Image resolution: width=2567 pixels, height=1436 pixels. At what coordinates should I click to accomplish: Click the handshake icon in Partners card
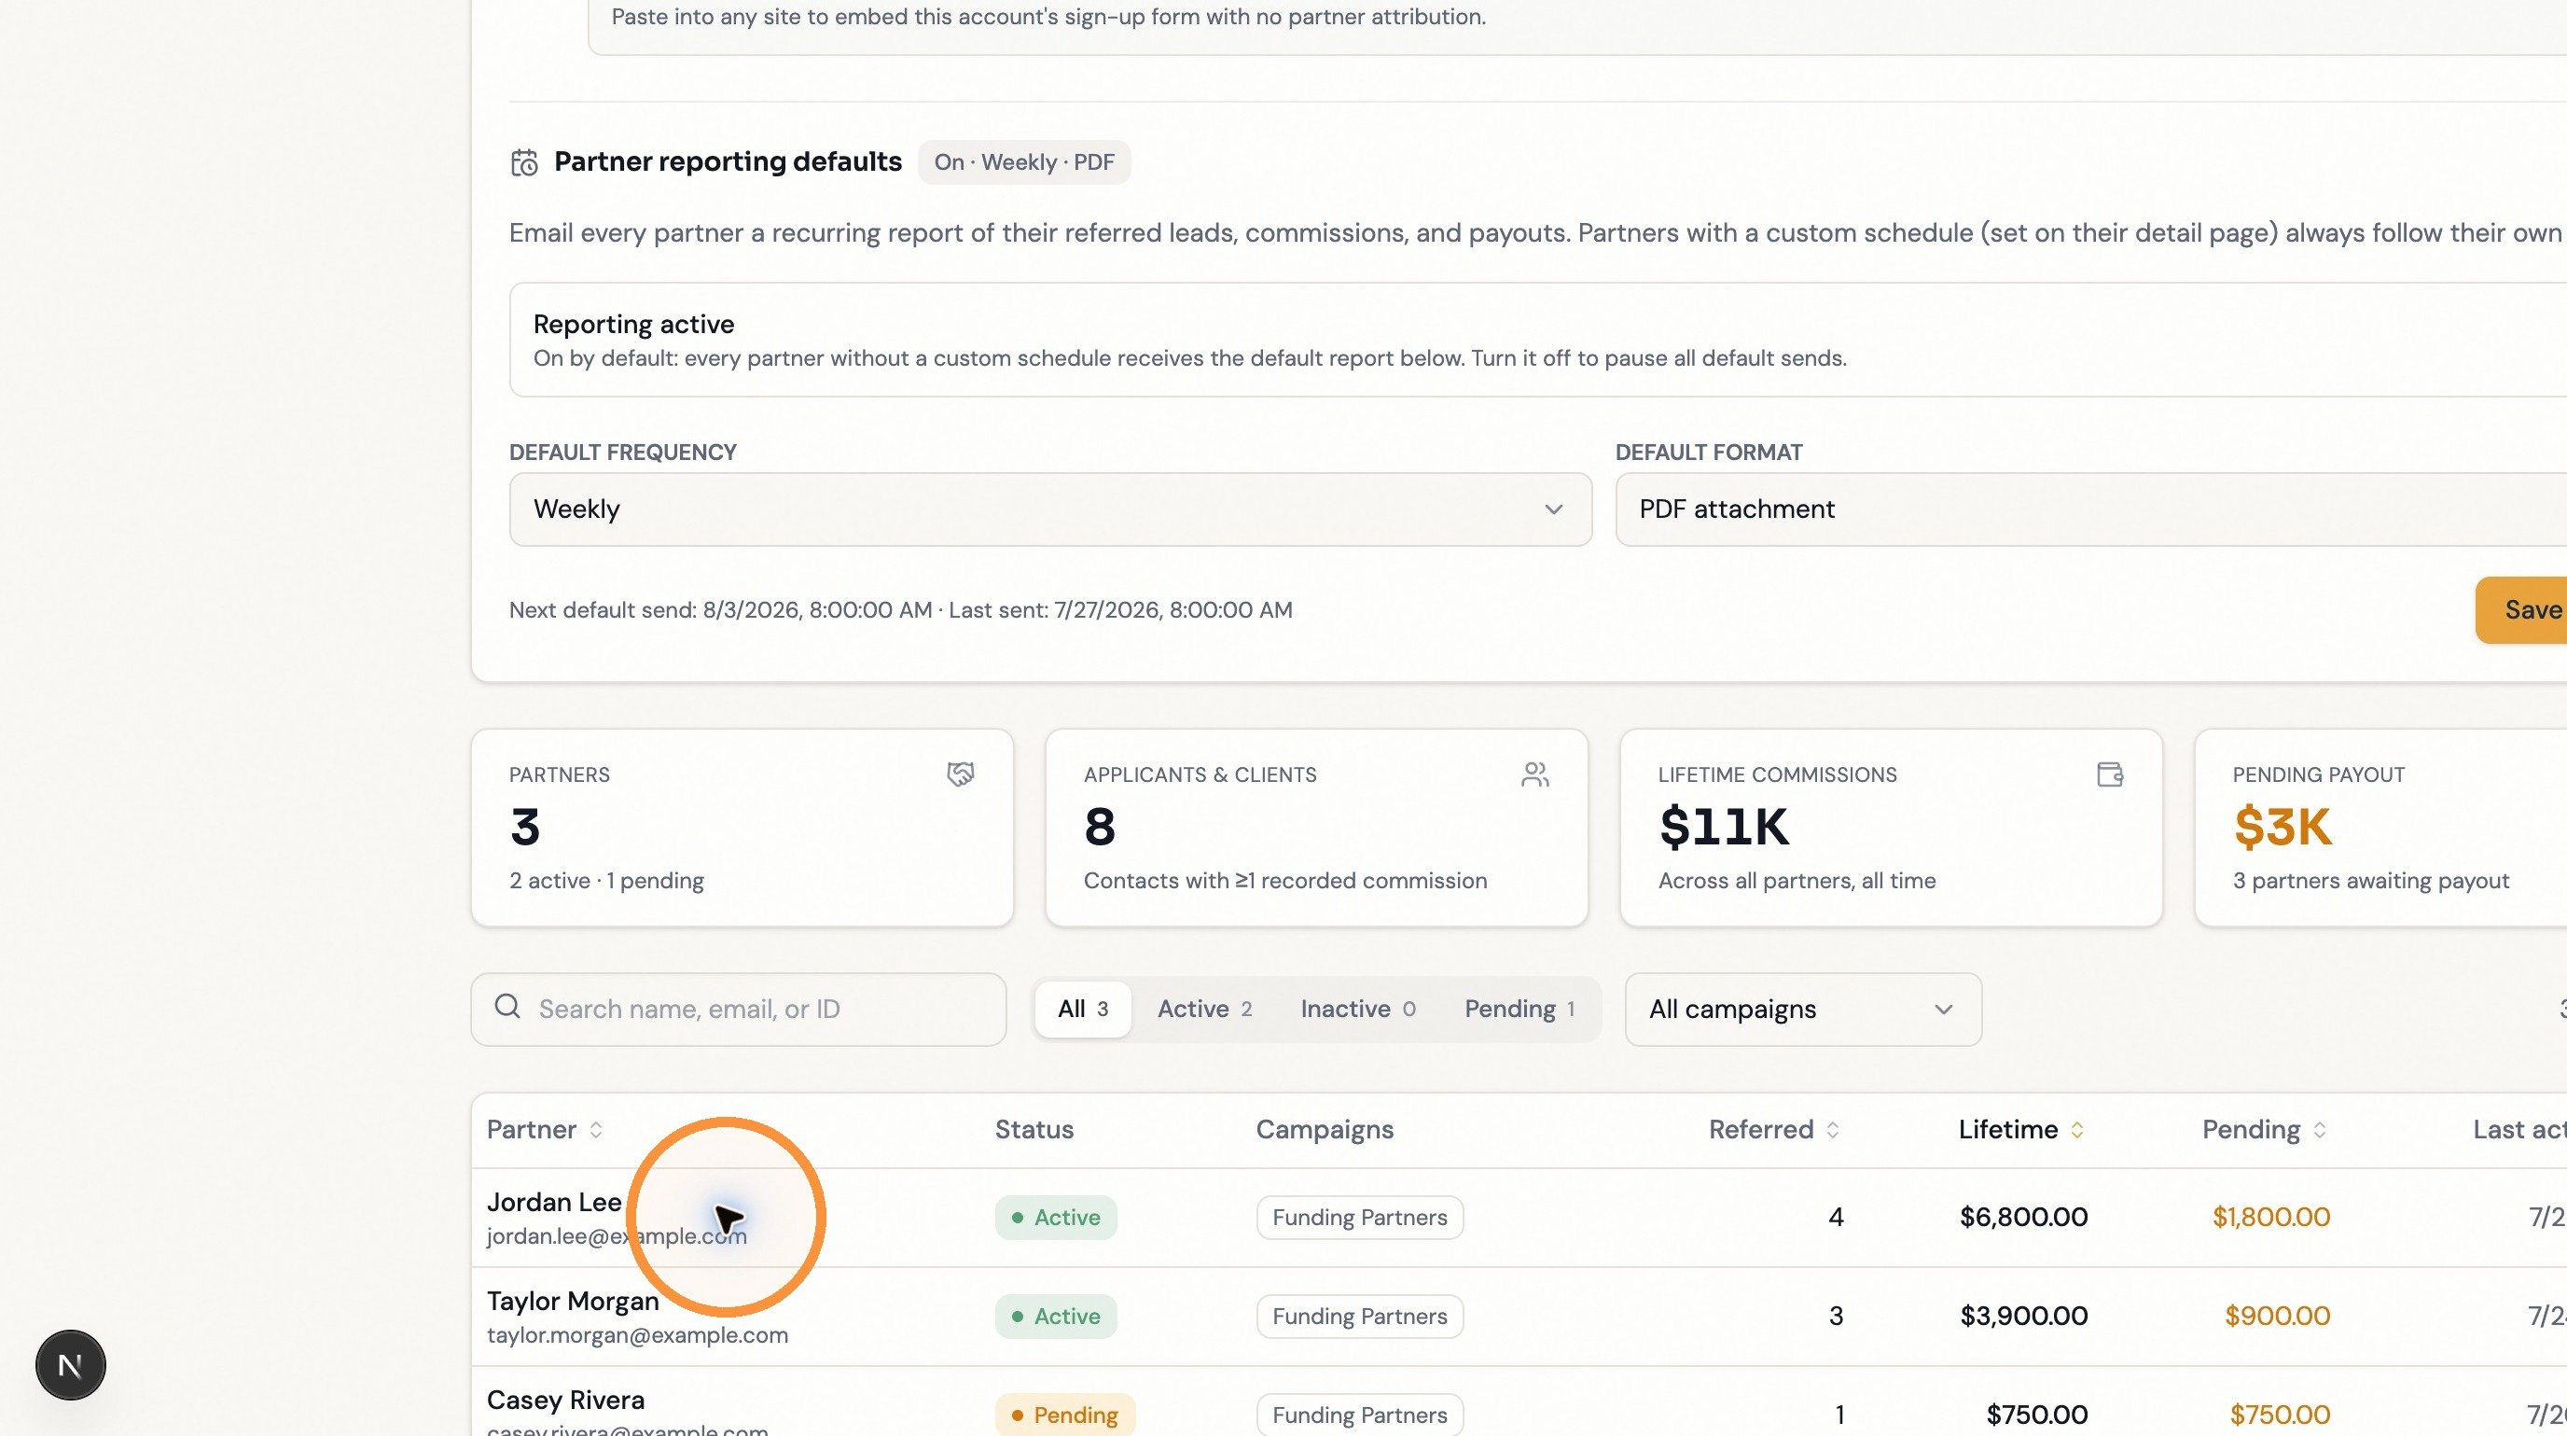pos(961,774)
